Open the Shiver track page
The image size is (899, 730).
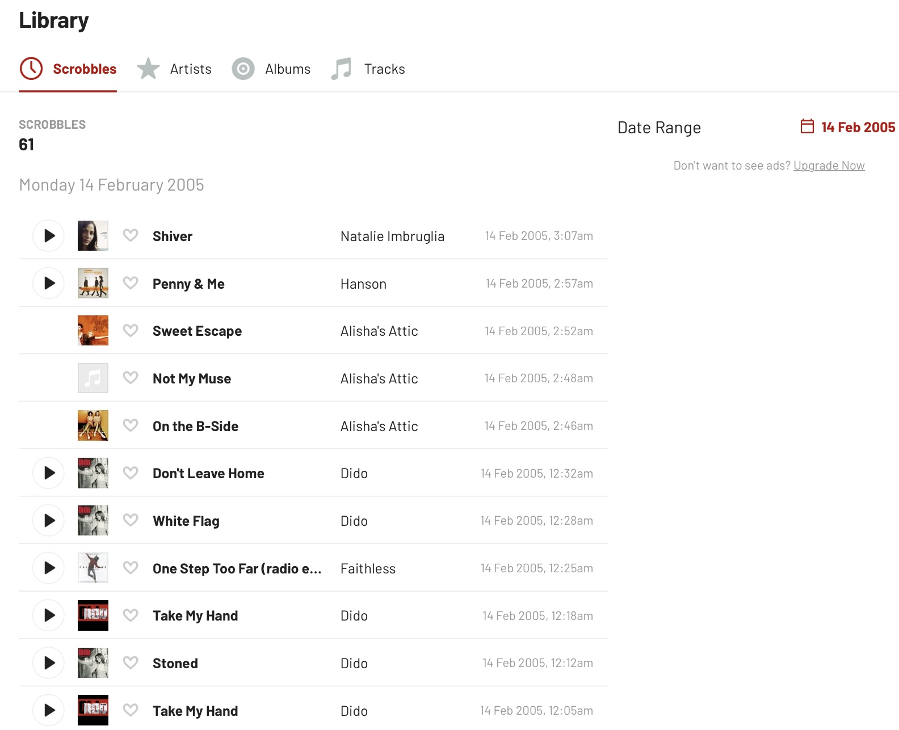click(x=173, y=237)
